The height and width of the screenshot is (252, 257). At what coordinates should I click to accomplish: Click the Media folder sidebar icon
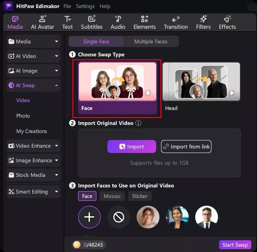coord(11,41)
